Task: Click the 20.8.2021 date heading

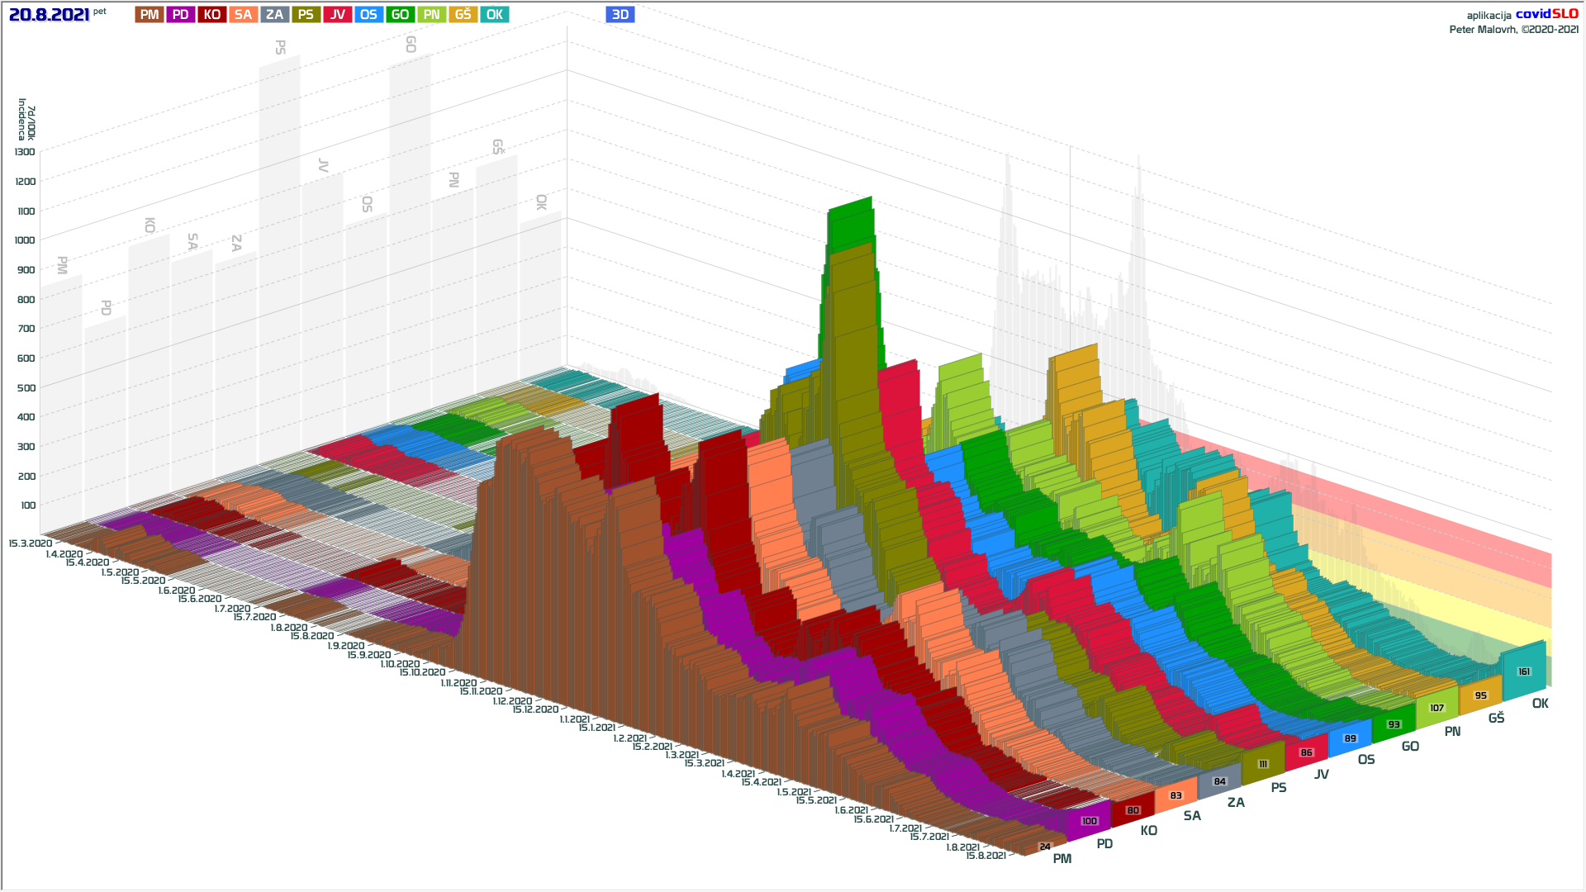Action: coord(49,15)
